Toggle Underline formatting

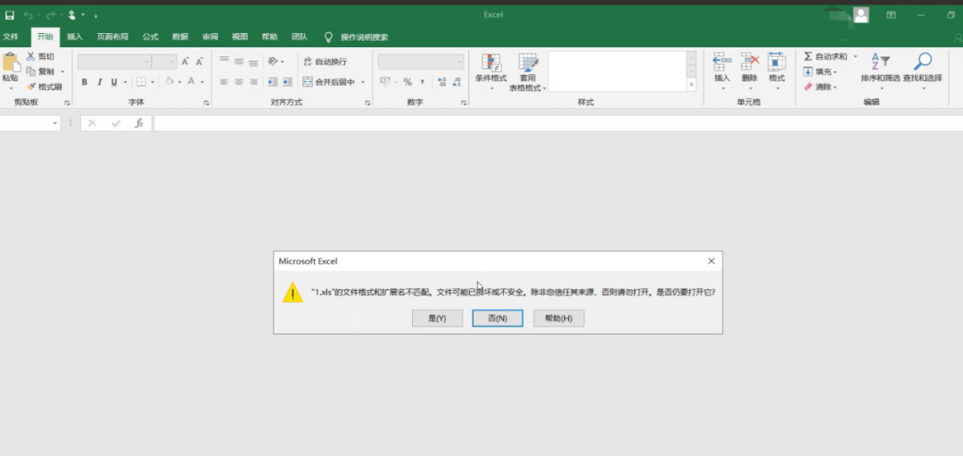click(113, 82)
